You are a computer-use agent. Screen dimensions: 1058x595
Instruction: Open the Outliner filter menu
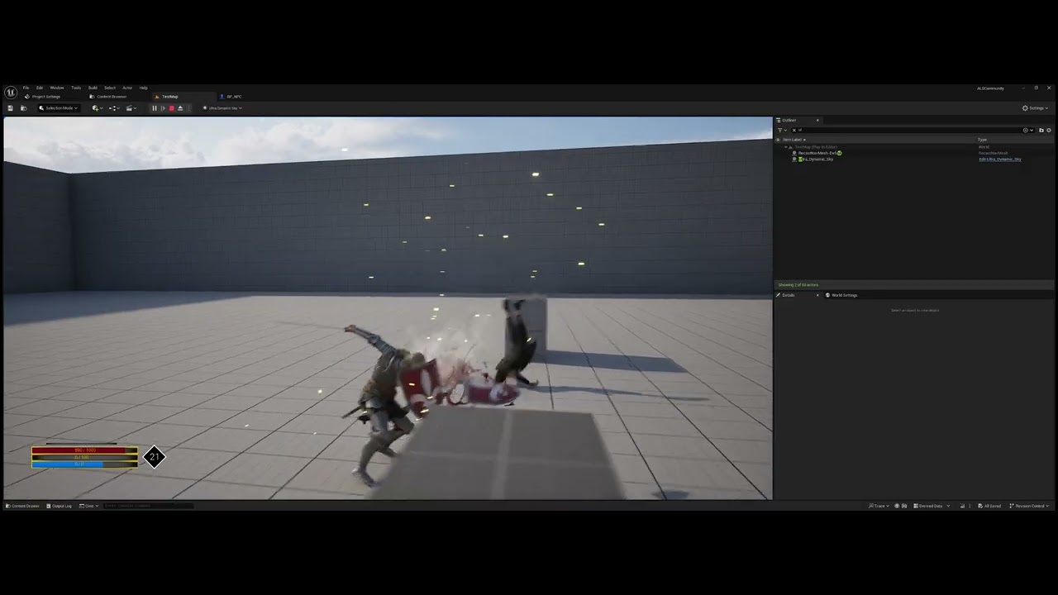click(781, 130)
